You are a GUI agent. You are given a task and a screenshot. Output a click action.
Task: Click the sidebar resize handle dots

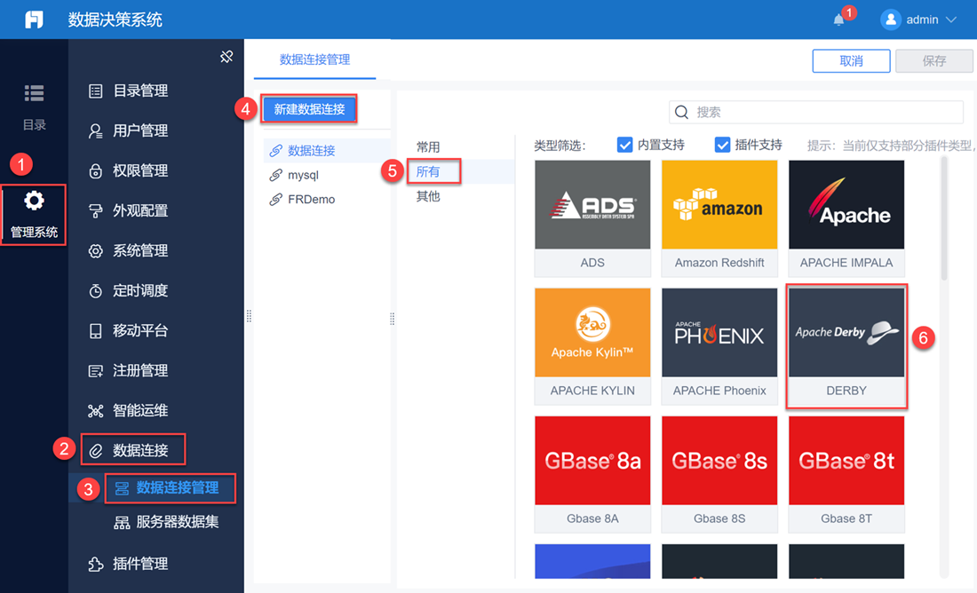click(250, 316)
